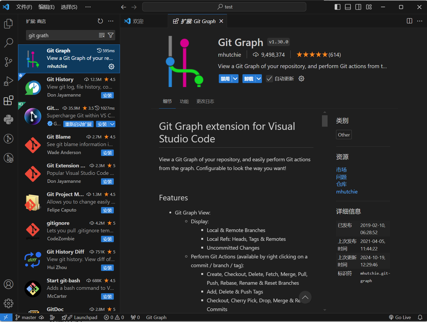Click Go Live in the status bar

pyautogui.click(x=400, y=317)
